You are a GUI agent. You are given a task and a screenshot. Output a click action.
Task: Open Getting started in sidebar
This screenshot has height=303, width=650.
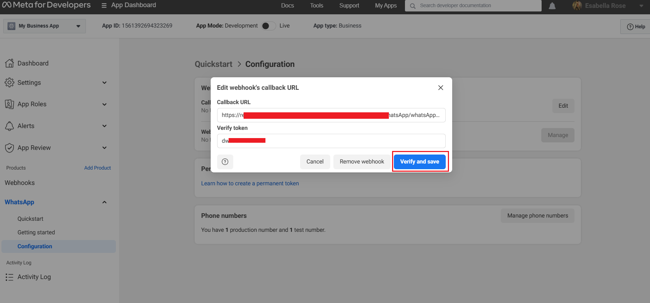pyautogui.click(x=36, y=233)
